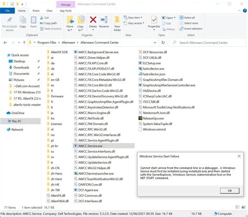Image resolution: width=248 pixels, height=217 pixels.
Task: Click the Cut scissors icon
Action: 42,18
